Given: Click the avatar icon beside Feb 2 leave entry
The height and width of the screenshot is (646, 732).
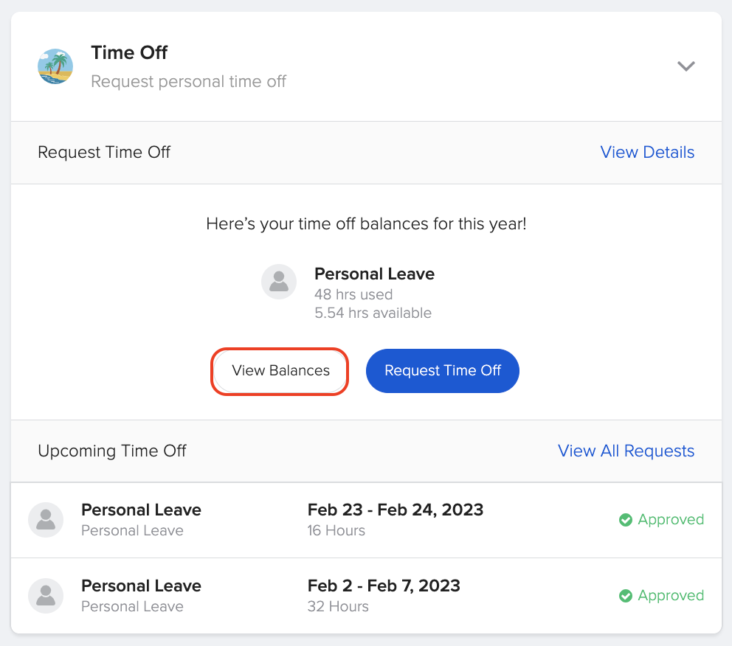Looking at the screenshot, I should tap(46, 596).
